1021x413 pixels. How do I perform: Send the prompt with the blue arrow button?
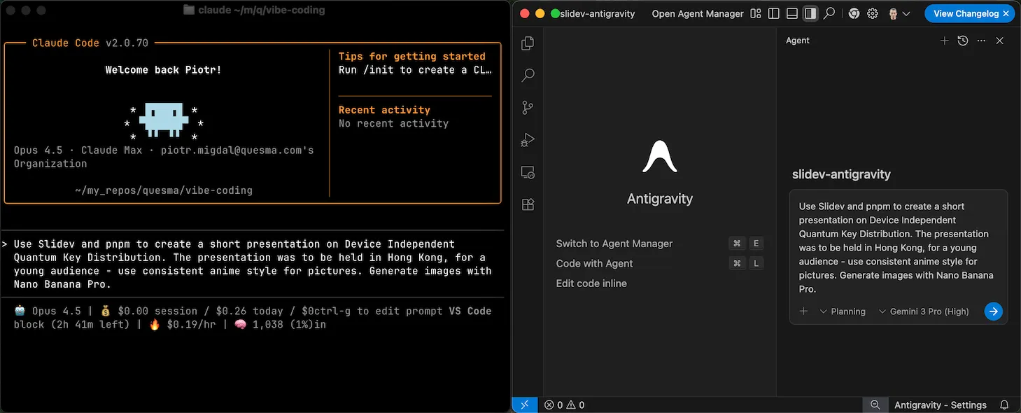[x=993, y=311]
